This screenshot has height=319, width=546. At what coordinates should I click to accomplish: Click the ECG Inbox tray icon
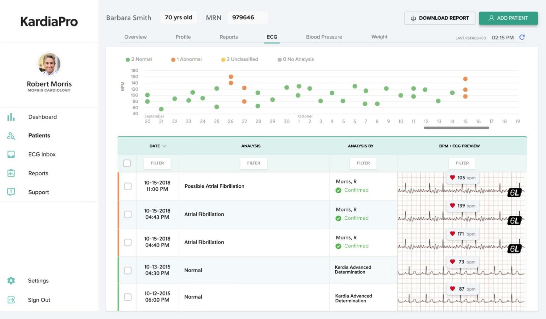click(11, 155)
